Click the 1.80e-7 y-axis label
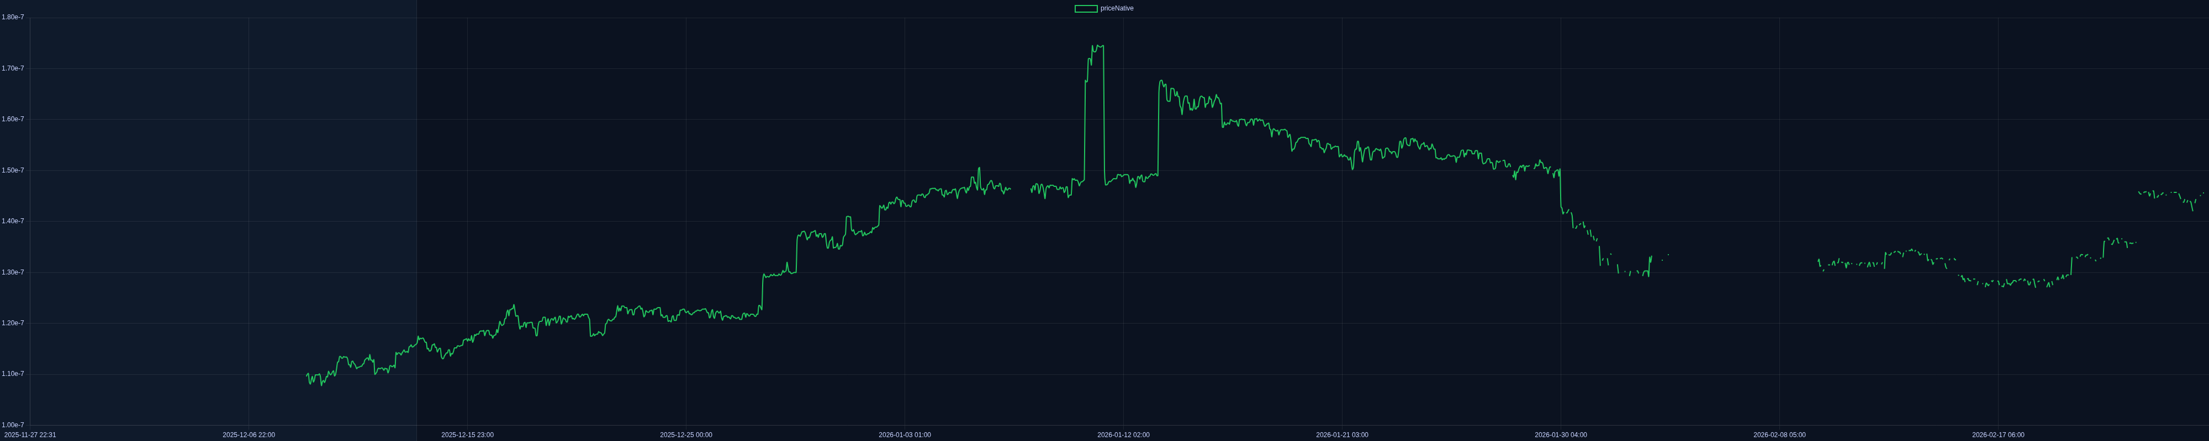Viewport: 2209px width, 441px height. pos(13,17)
